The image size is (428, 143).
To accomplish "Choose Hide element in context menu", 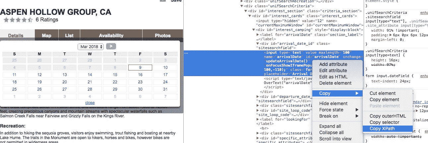I will point(337,103).
